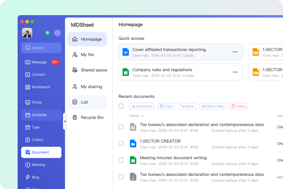The height and width of the screenshot is (189, 283).
Task: Check the first Tax bureau's associated declaration row
Action: 121,127
